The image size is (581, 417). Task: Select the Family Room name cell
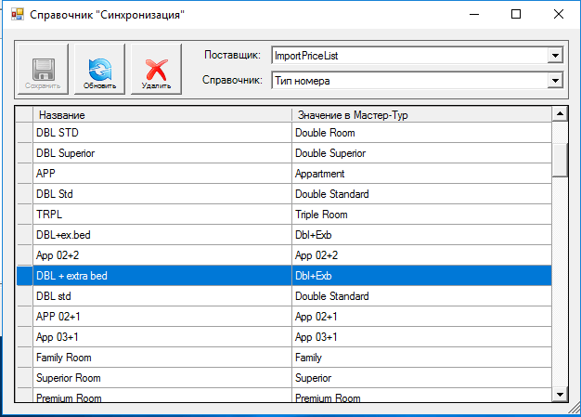tap(162, 358)
